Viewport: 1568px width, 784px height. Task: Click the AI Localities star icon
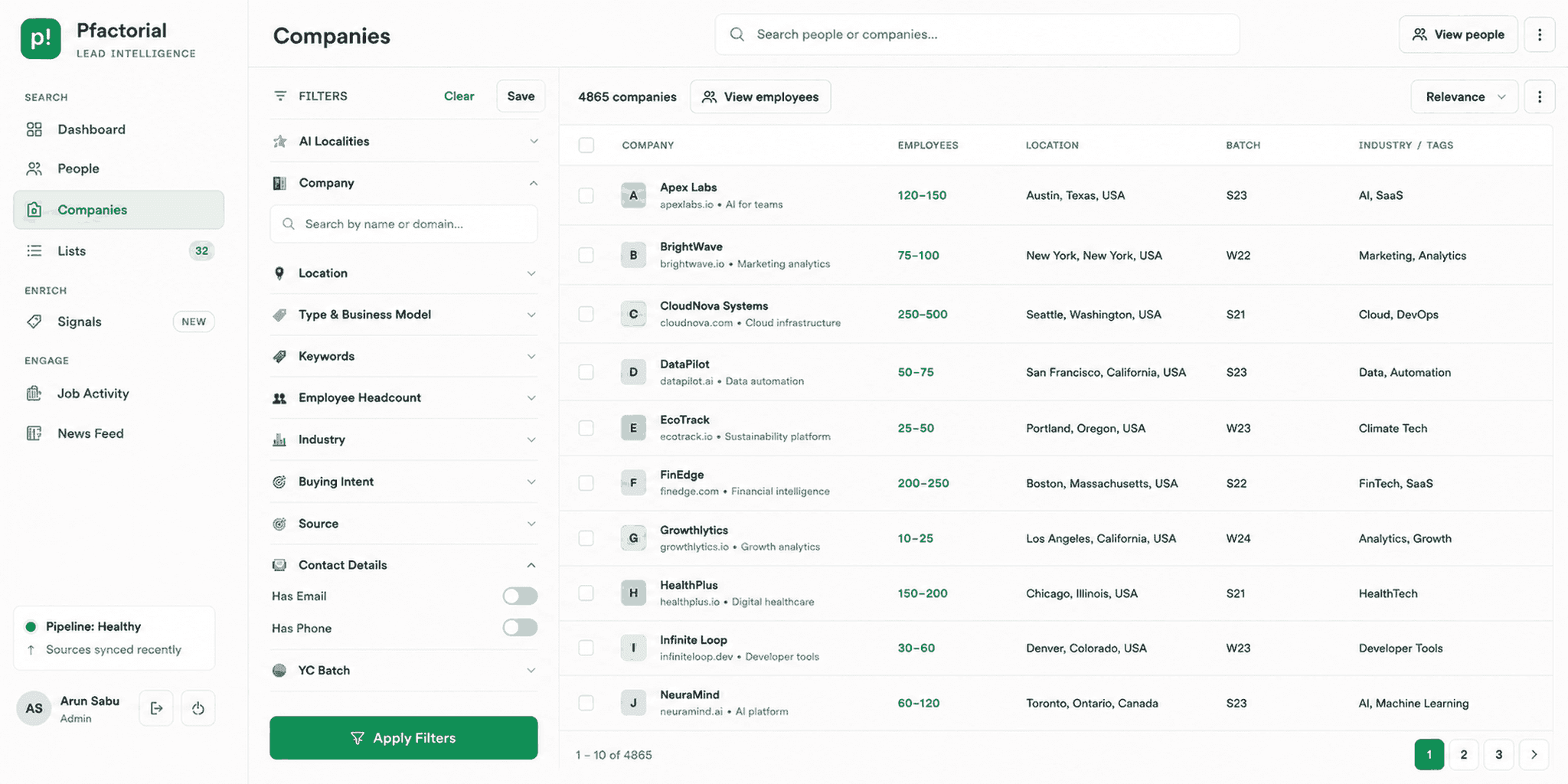pyautogui.click(x=280, y=141)
